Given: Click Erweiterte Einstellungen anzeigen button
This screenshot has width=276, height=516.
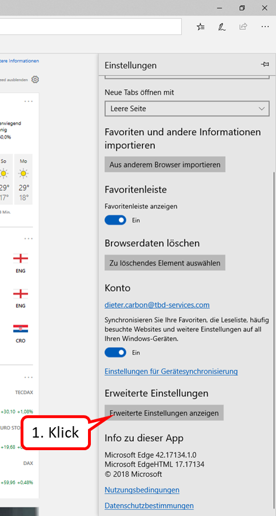Looking at the screenshot, I should (164, 413).
